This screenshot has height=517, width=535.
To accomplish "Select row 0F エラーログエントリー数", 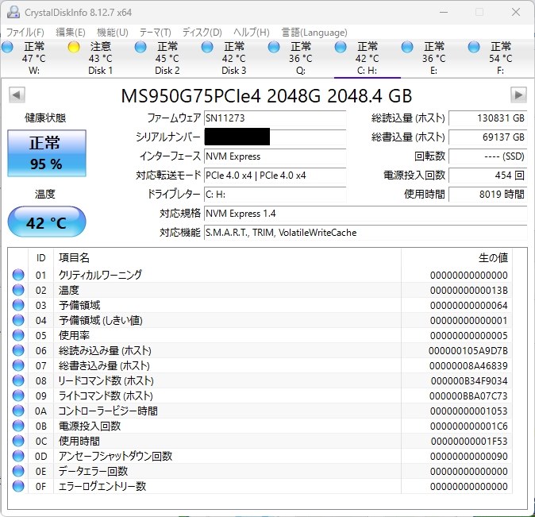I will 260,486.
